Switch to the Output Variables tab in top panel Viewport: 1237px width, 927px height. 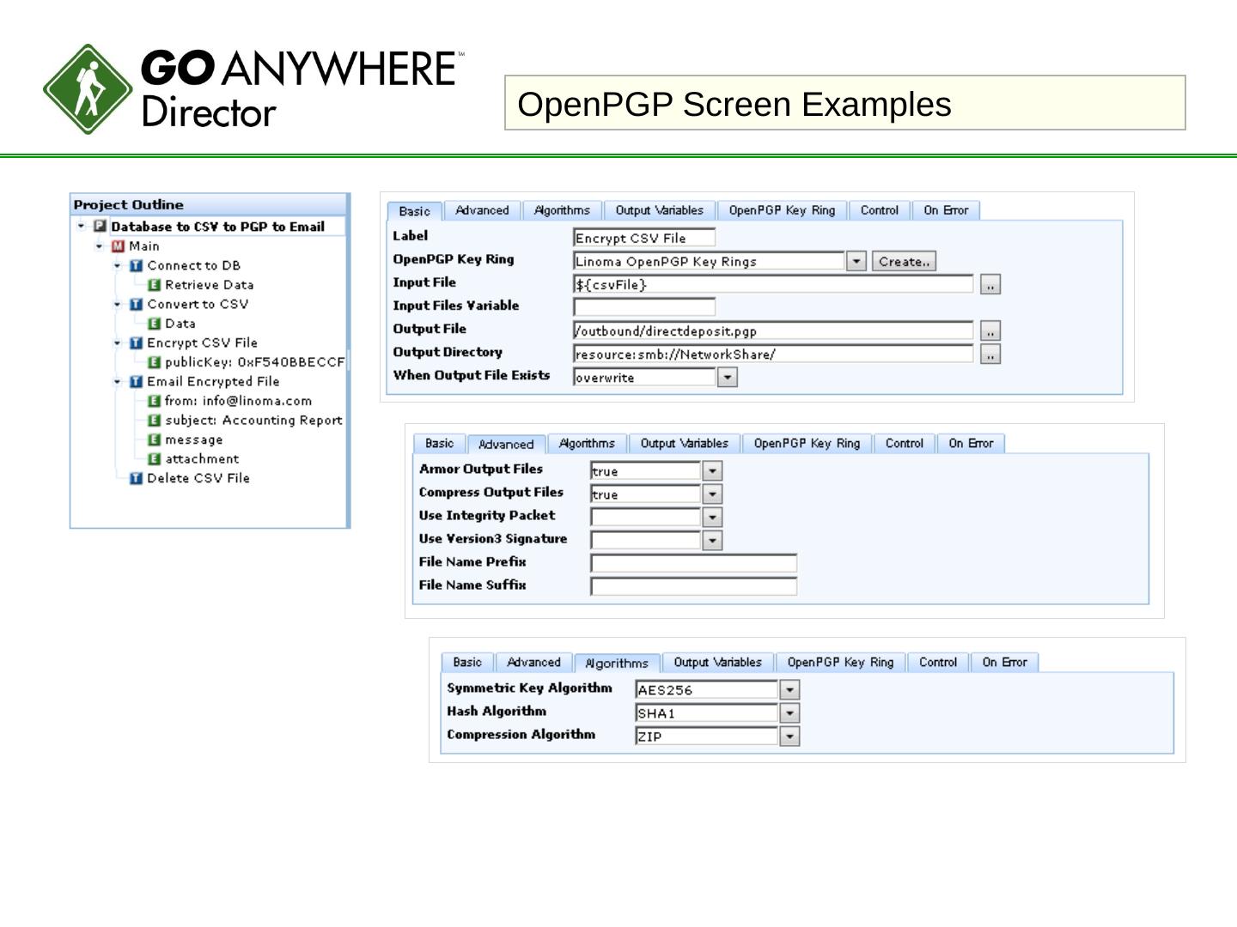click(659, 210)
